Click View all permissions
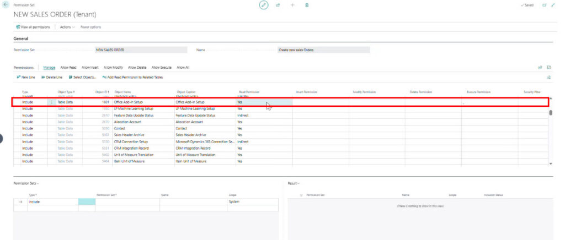 pos(33,27)
